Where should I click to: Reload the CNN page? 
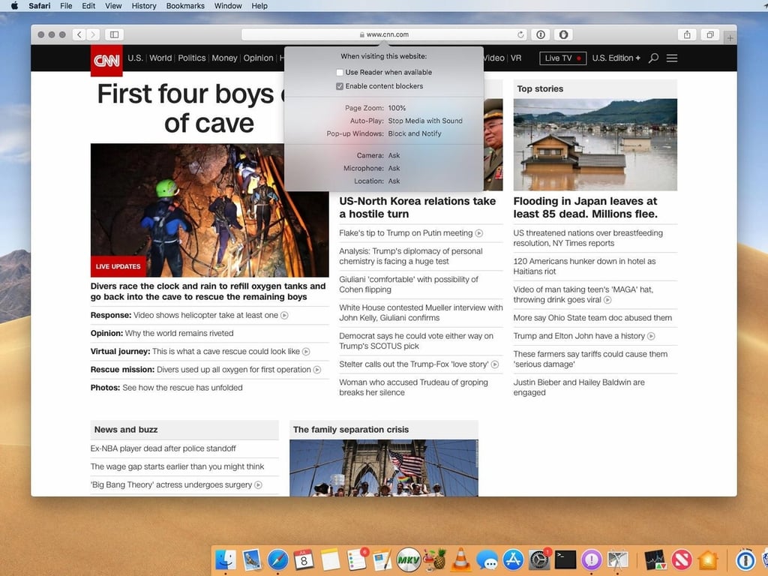[520, 34]
